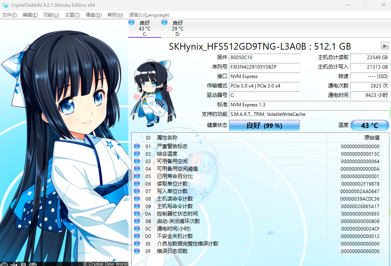Click the drive letter field C:

[264, 95]
